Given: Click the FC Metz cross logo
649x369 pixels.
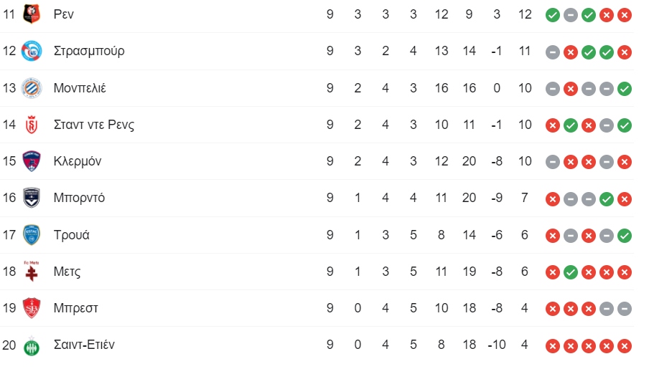Looking at the screenshot, I should (32, 272).
